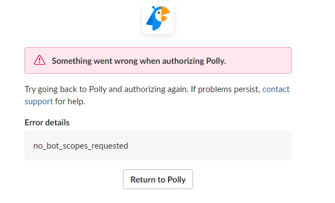Click the Return to Polly button
This screenshot has height=203, width=335.
tap(158, 179)
